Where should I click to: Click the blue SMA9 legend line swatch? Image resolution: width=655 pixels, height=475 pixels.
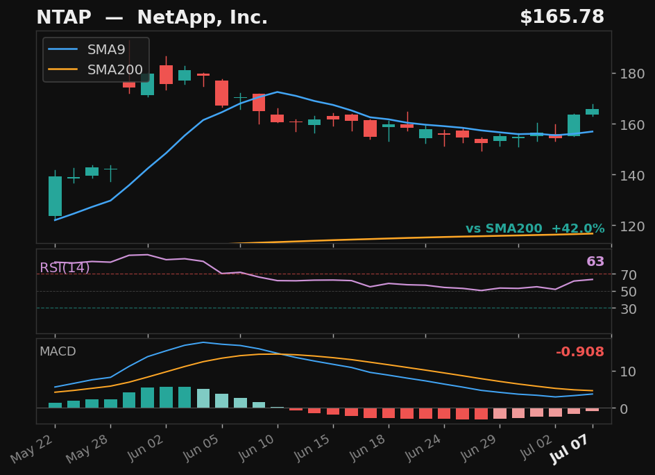coord(62,49)
